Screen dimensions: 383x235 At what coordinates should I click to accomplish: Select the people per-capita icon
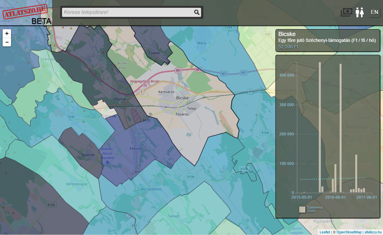click(x=359, y=12)
